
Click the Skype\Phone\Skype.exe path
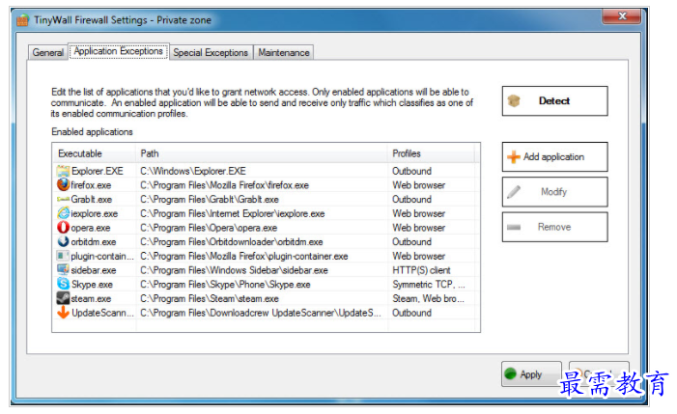[x=225, y=285]
